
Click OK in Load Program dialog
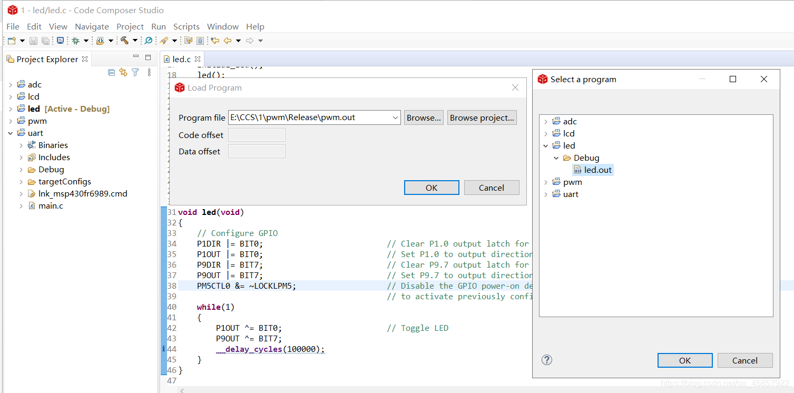point(432,188)
